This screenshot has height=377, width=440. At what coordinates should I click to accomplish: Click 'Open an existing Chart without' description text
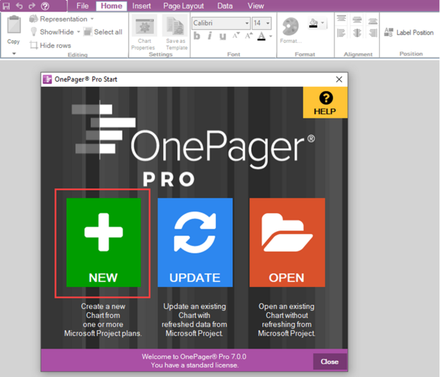click(x=287, y=311)
